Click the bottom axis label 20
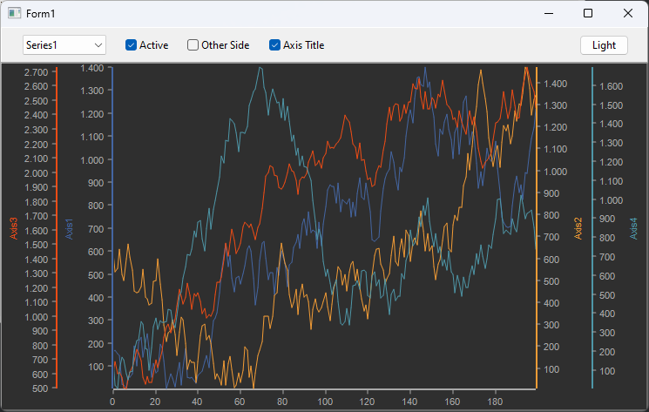Viewport: 649px width, 412px height. (155, 402)
